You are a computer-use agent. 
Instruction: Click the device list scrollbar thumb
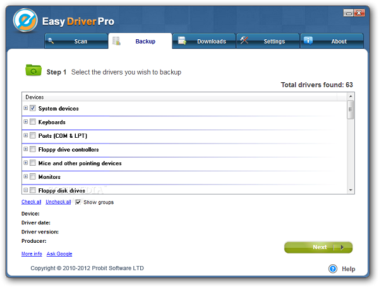tap(350, 110)
